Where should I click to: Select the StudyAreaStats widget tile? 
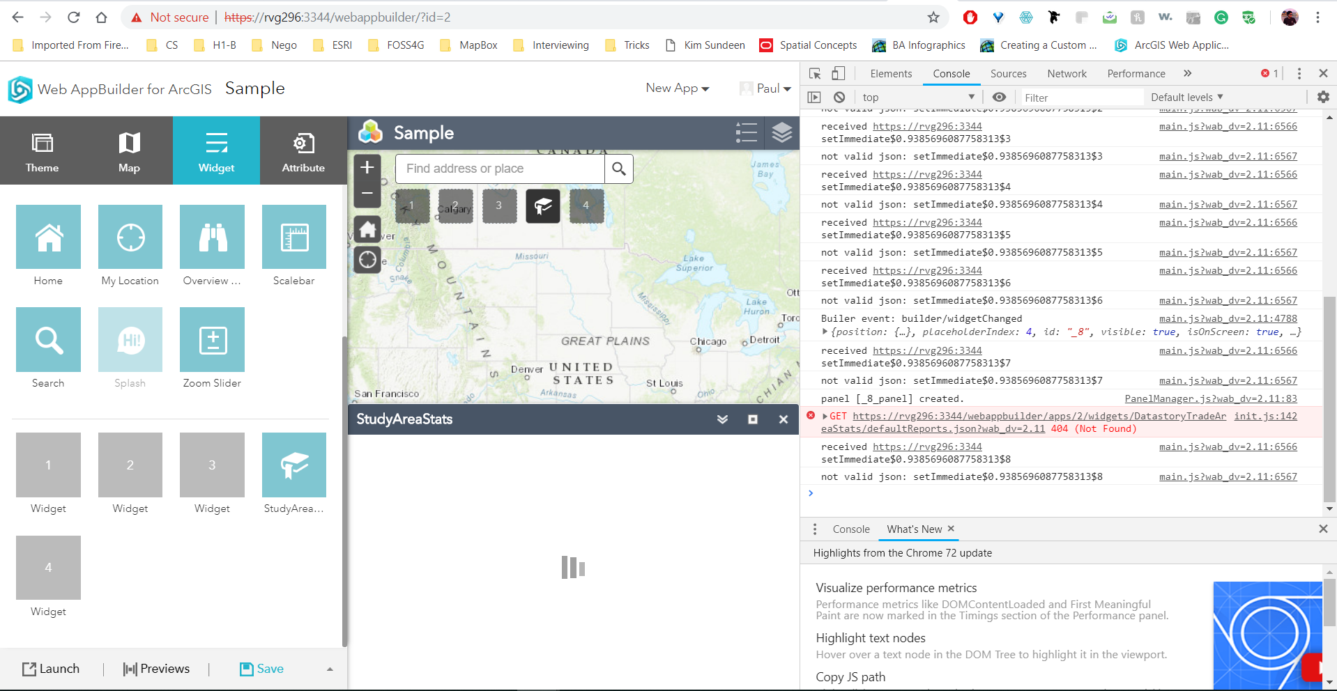[x=294, y=465]
